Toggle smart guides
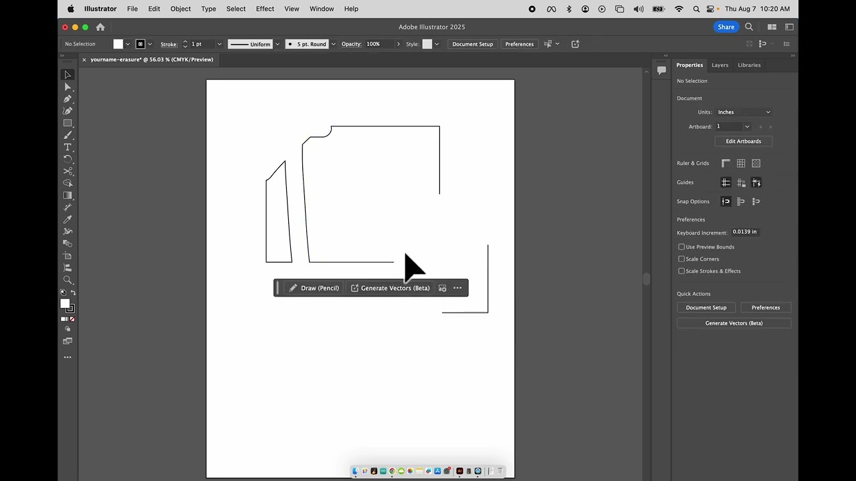The height and width of the screenshot is (481, 856). (756, 182)
